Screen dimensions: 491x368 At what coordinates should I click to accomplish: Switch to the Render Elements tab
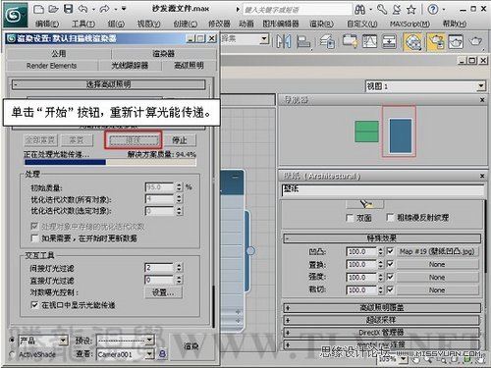(52, 66)
